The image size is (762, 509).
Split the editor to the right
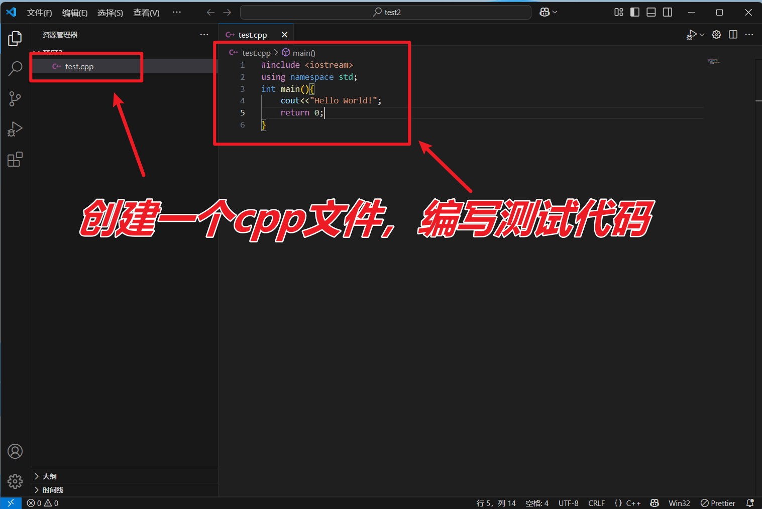[733, 35]
